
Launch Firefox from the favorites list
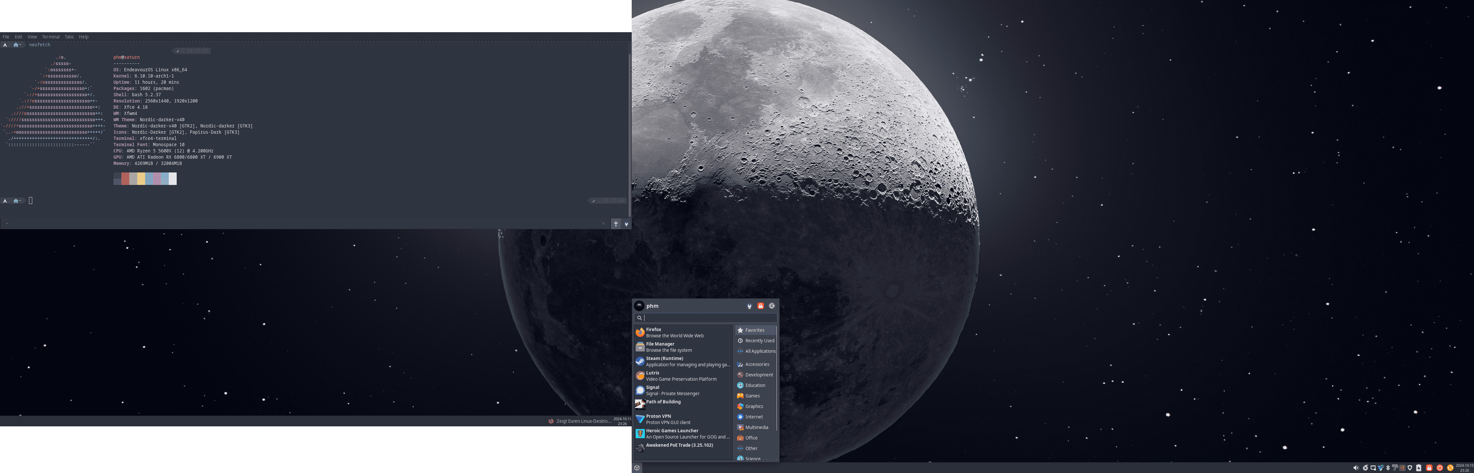coord(683,332)
